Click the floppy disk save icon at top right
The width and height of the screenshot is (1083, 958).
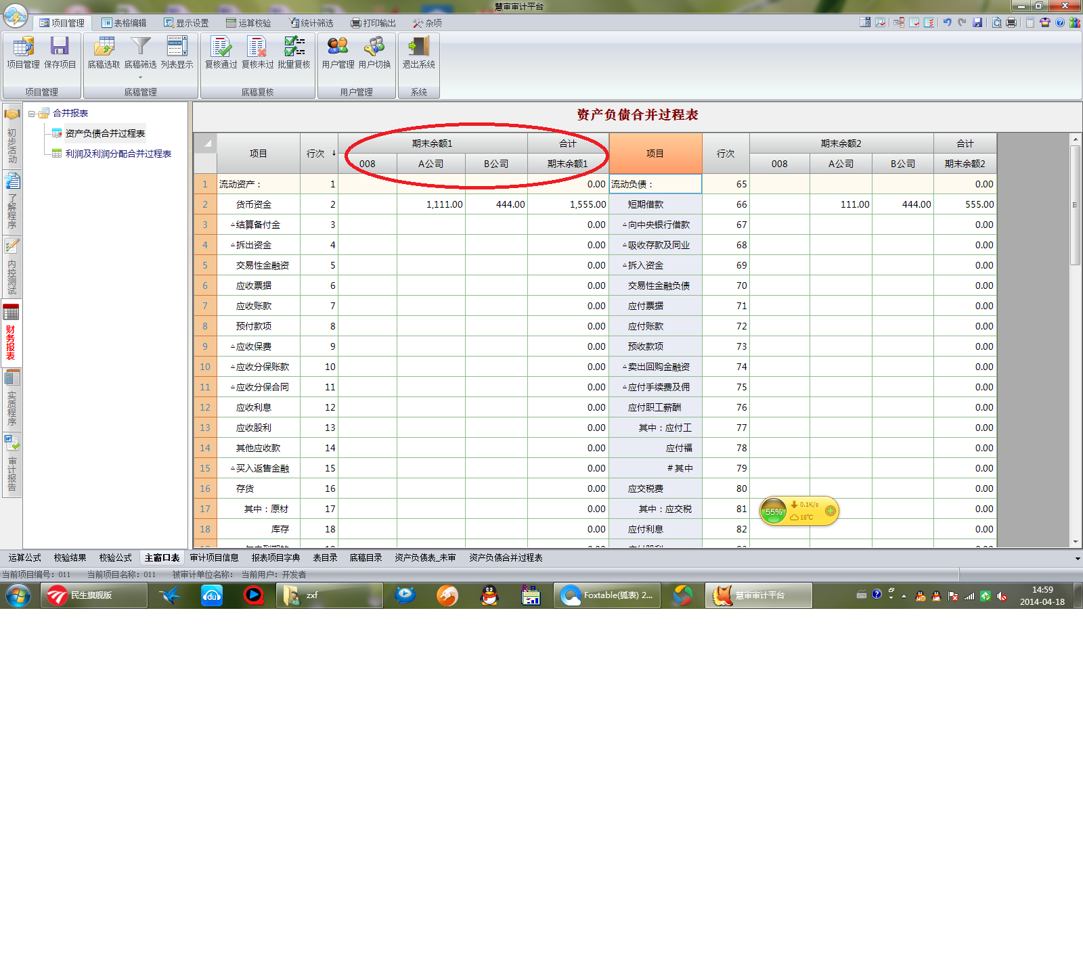[977, 22]
